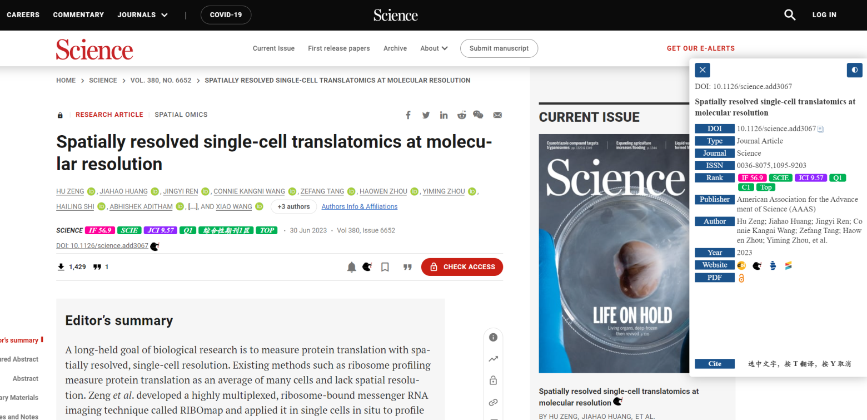Toggle dark mode in popup panel
This screenshot has width=867, height=420.
tap(854, 70)
